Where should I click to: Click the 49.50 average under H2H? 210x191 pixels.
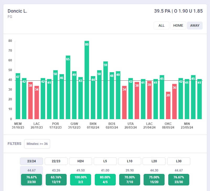pos(81,170)
